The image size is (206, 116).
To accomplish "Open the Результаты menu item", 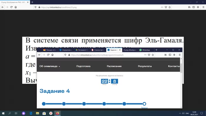I will point(145,66).
